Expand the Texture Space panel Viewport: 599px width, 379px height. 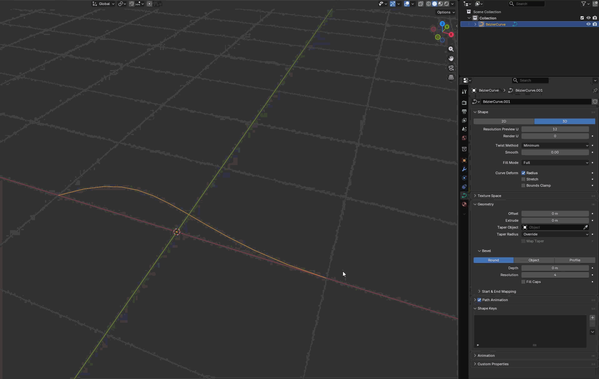489,196
